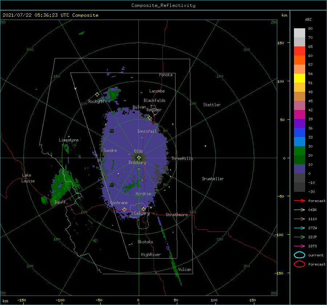Click the green 22JP arrow in legend
The height and width of the screenshot is (305, 327).
coord(299,237)
